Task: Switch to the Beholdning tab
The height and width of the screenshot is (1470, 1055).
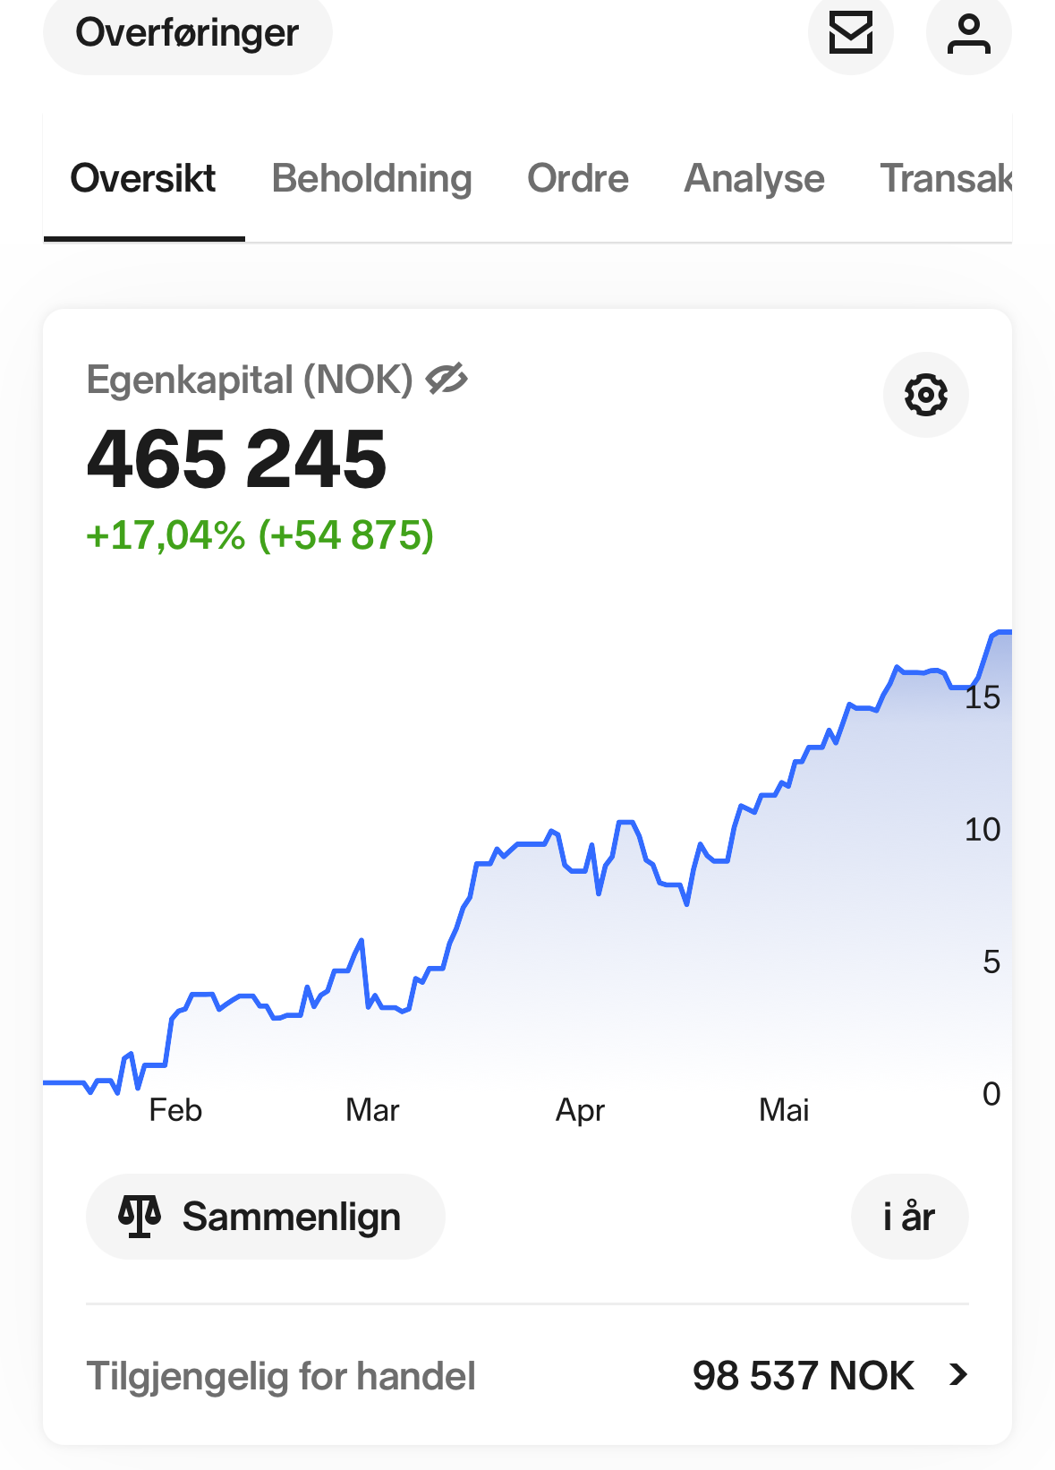Action: click(x=372, y=178)
